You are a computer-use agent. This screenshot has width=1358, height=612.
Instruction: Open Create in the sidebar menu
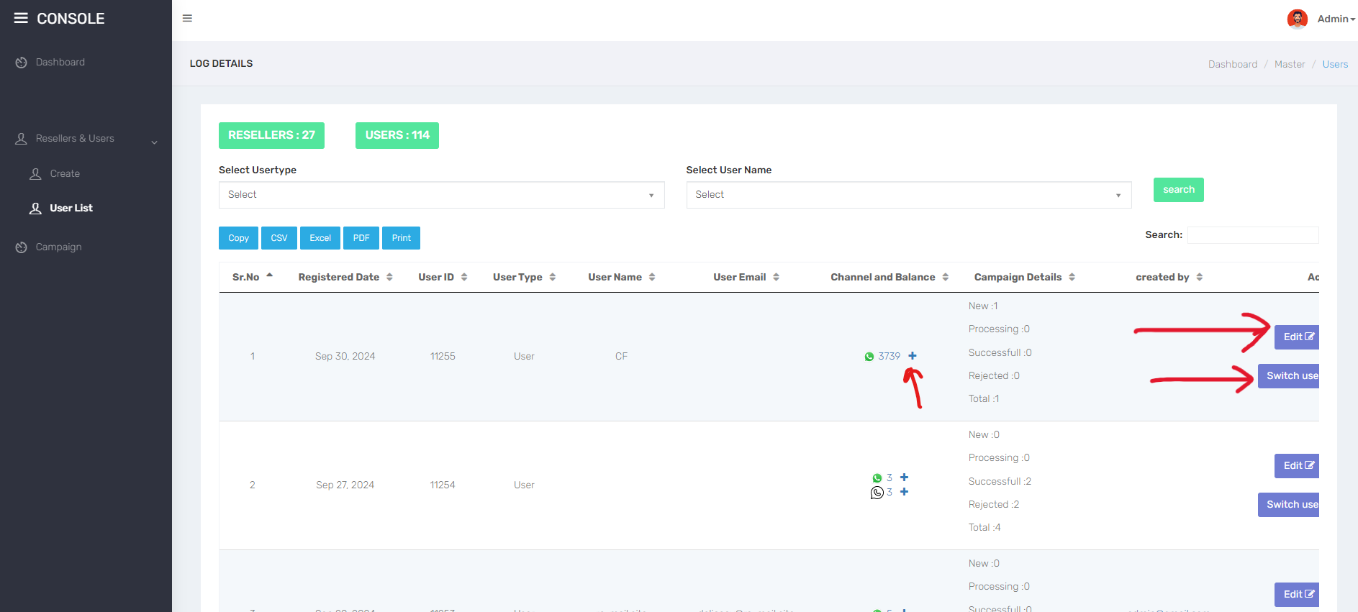(65, 174)
